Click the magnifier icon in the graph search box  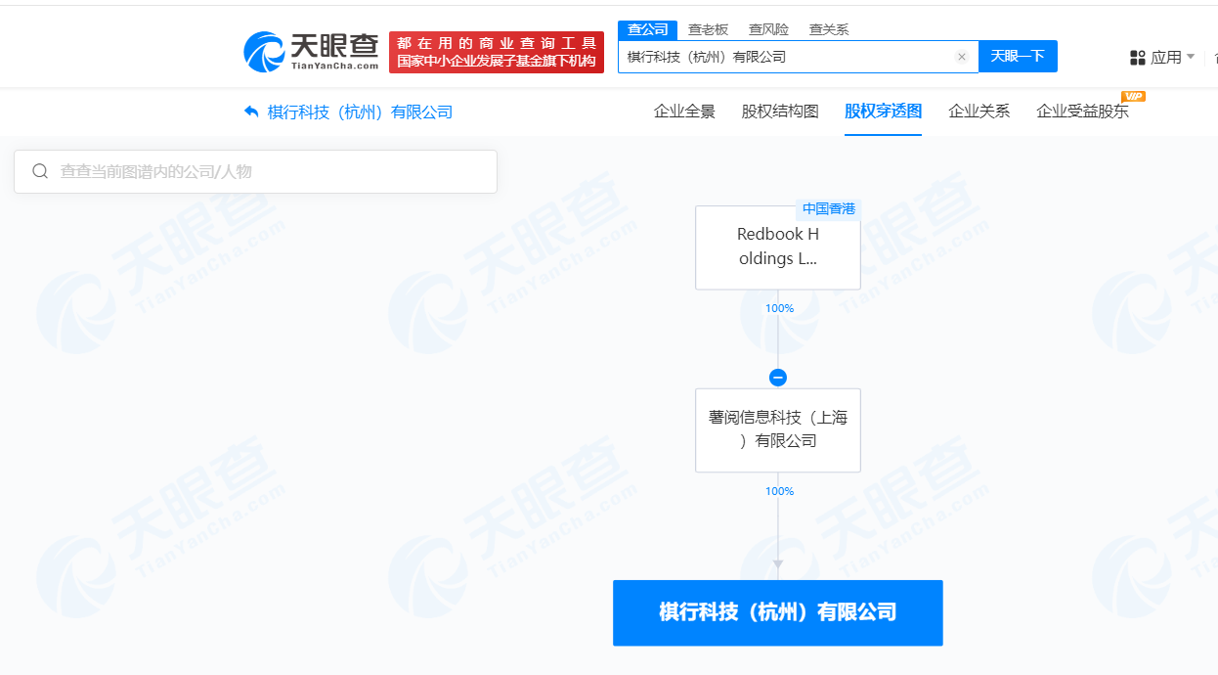(x=40, y=170)
